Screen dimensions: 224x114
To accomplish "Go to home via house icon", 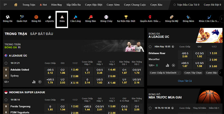I will tap(16, 5).
